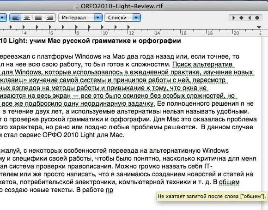268x210 pixels.
Task: Align text to the right
Action: click(50, 18)
